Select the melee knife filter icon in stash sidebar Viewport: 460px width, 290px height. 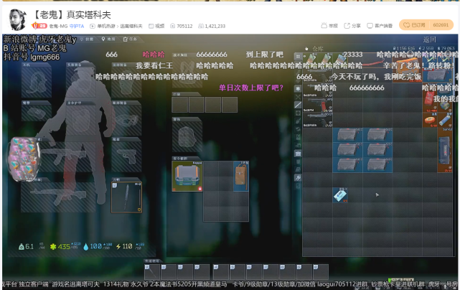[298, 105]
